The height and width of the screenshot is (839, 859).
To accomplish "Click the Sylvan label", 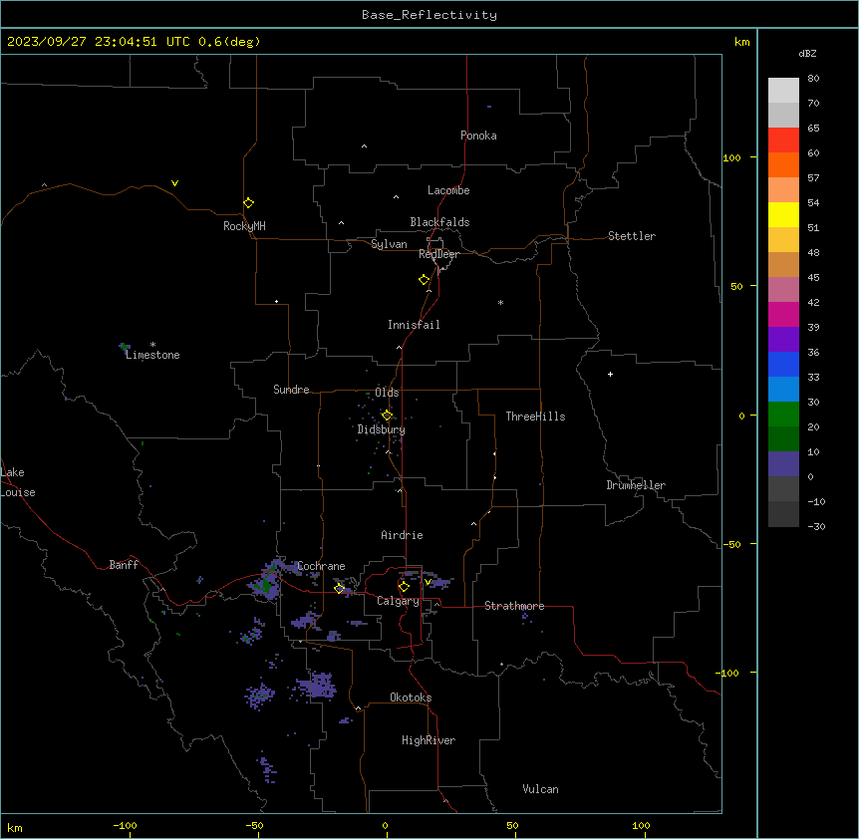I will tap(389, 244).
